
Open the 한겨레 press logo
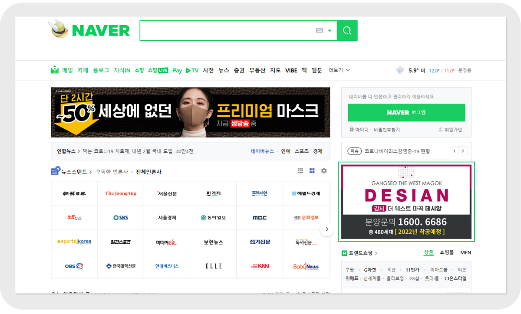(x=214, y=193)
